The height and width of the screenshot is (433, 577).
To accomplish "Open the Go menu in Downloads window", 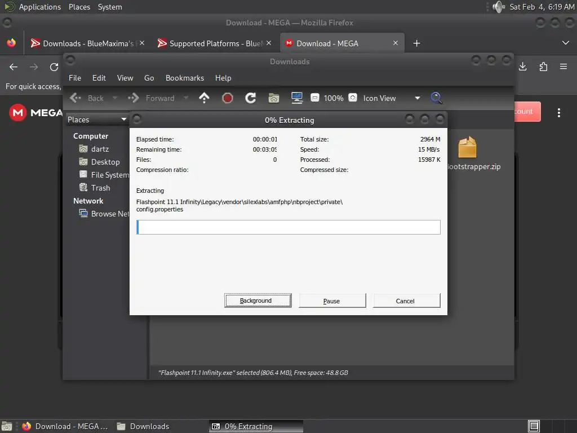I will click(x=149, y=78).
